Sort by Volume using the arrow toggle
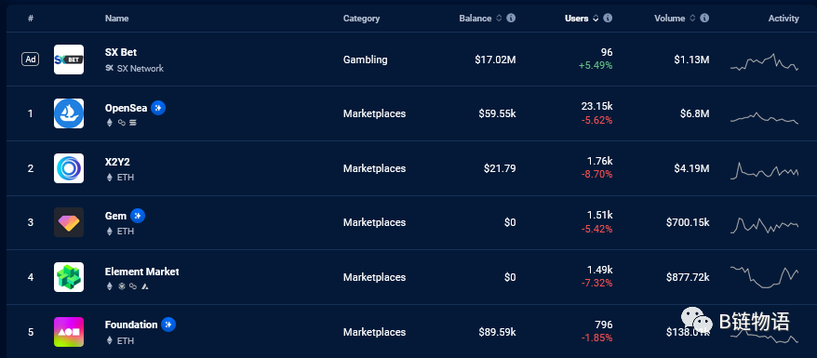This screenshot has width=817, height=358. pyautogui.click(x=692, y=19)
